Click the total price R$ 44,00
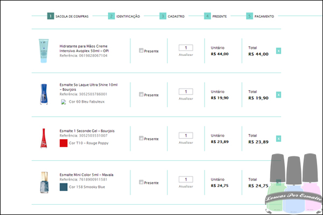323x215 pixels. pos(258,54)
